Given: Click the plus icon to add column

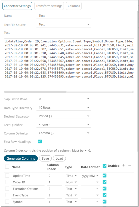Looking at the screenshot, I should pos(124,165).
